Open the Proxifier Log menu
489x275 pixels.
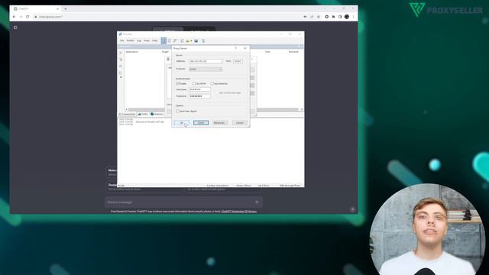coord(139,40)
